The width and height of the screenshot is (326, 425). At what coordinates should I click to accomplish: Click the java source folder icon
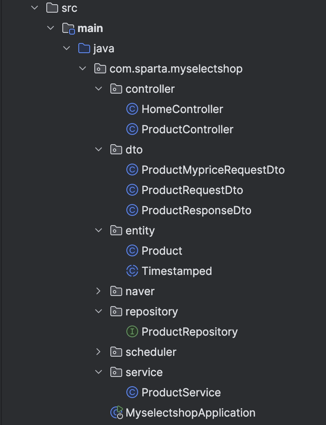84,48
